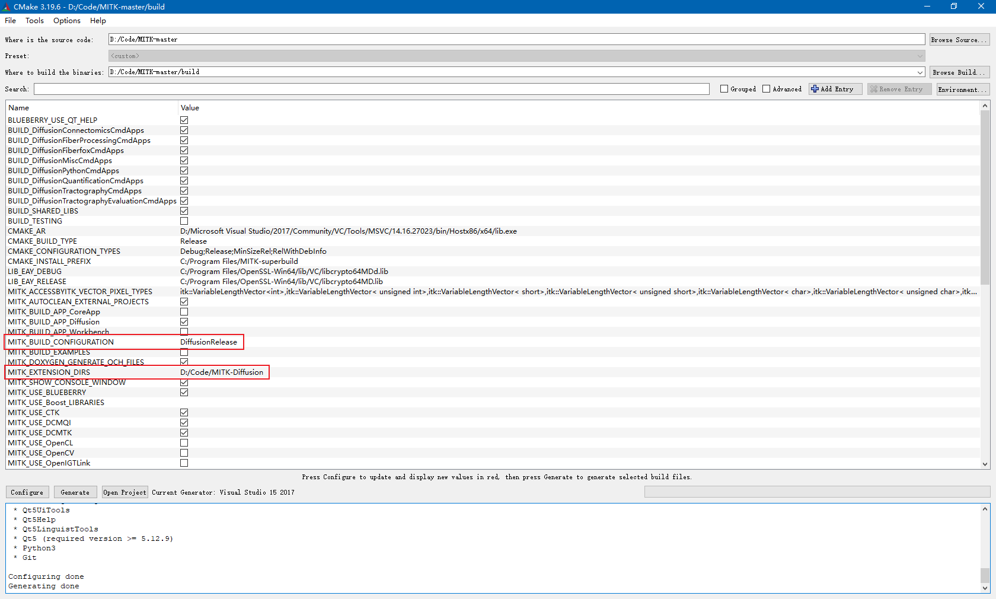This screenshot has width=996, height=599.
Task: Click the Search input field
Action: click(372, 89)
